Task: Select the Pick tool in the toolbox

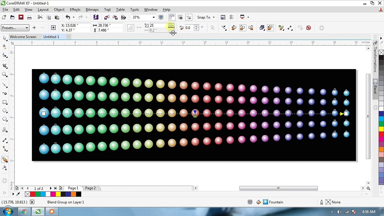Action: tap(4, 37)
